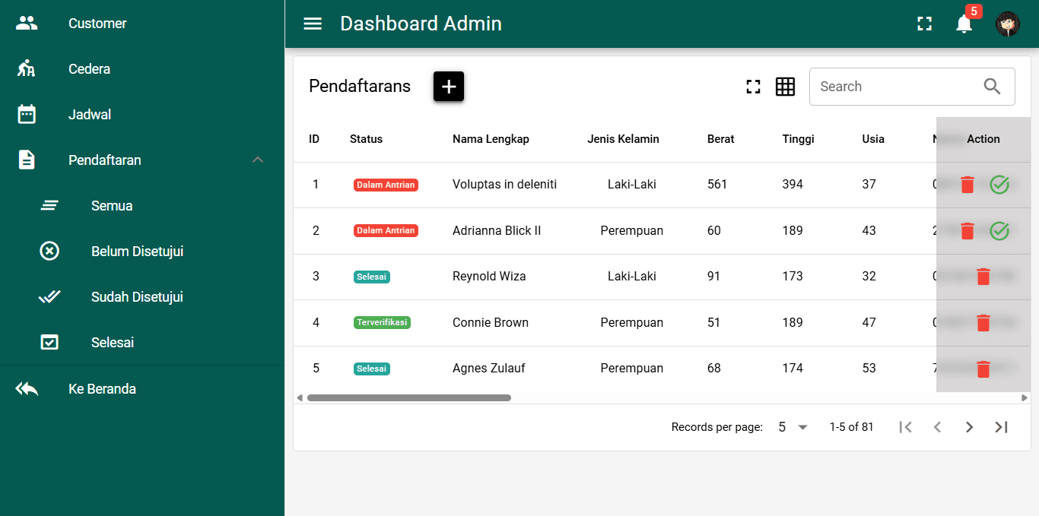Click the search magnifier icon
Viewport: 1039px width, 516px height.
(992, 87)
